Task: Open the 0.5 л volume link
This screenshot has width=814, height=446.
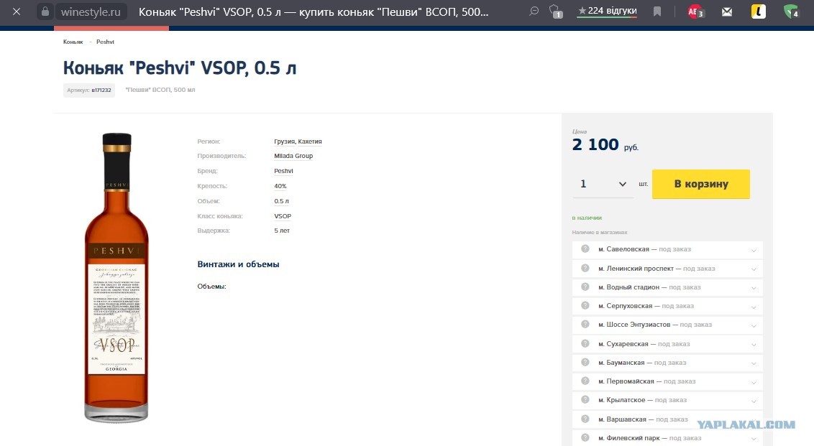Action: pyautogui.click(x=281, y=201)
